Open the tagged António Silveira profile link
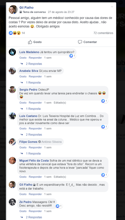 pyautogui.click(x=51, y=142)
